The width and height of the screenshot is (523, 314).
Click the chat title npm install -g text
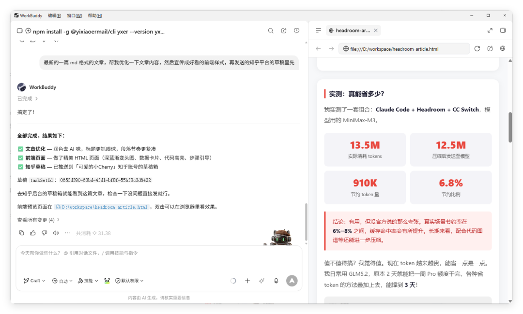tap(99, 31)
